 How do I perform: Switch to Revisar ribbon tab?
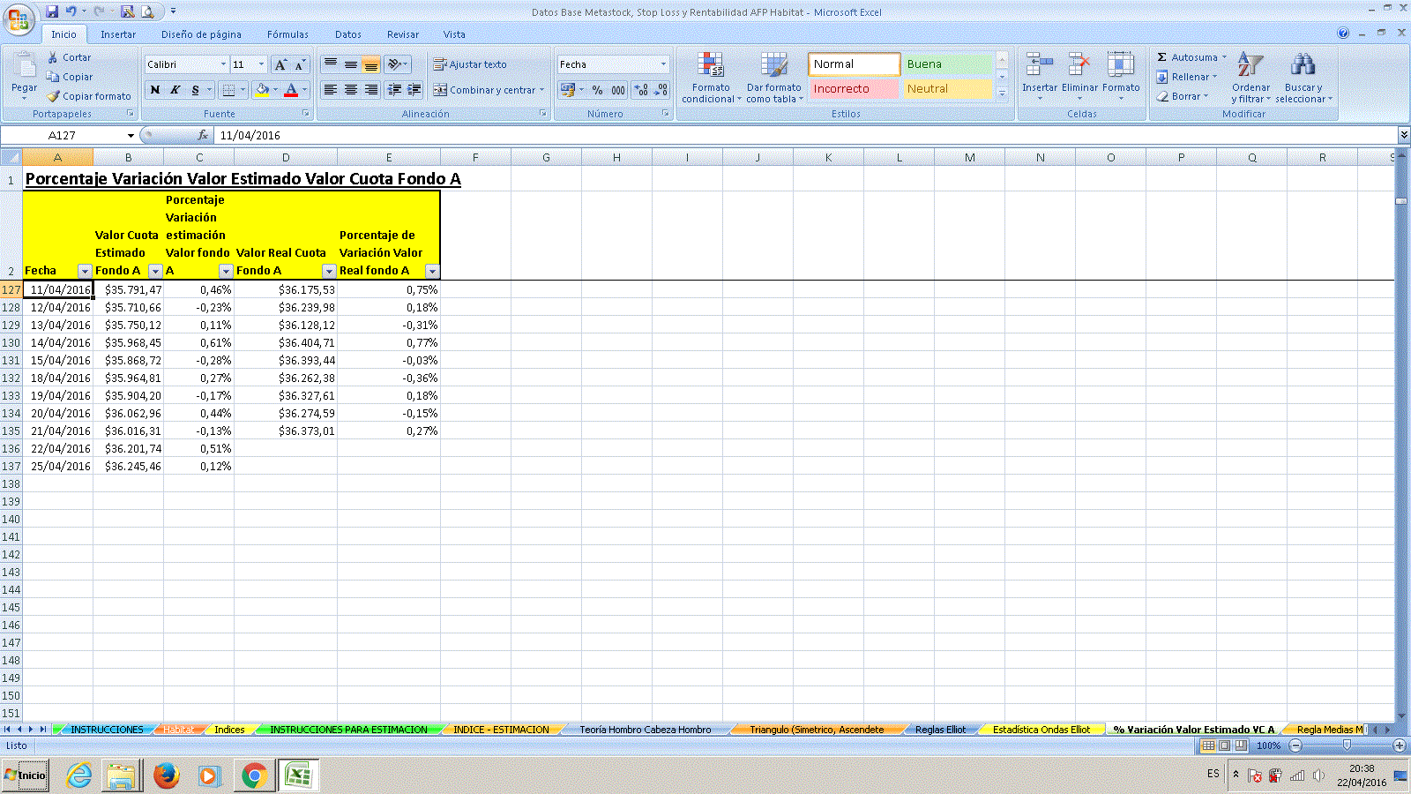[403, 34]
